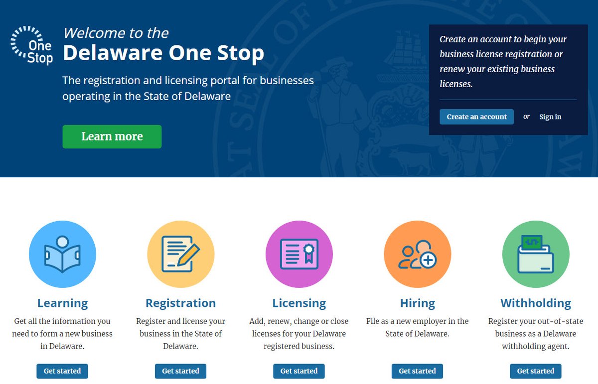Click Get started under Withholding
Image resolution: width=598 pixels, height=384 pixels.
click(536, 371)
